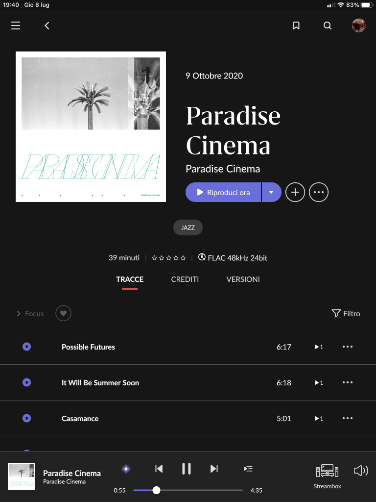Pause the current playback

coord(187,469)
